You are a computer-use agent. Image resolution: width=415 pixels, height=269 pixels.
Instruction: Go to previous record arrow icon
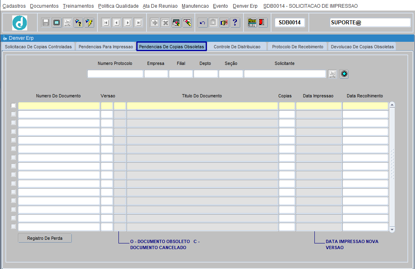click(x=117, y=22)
